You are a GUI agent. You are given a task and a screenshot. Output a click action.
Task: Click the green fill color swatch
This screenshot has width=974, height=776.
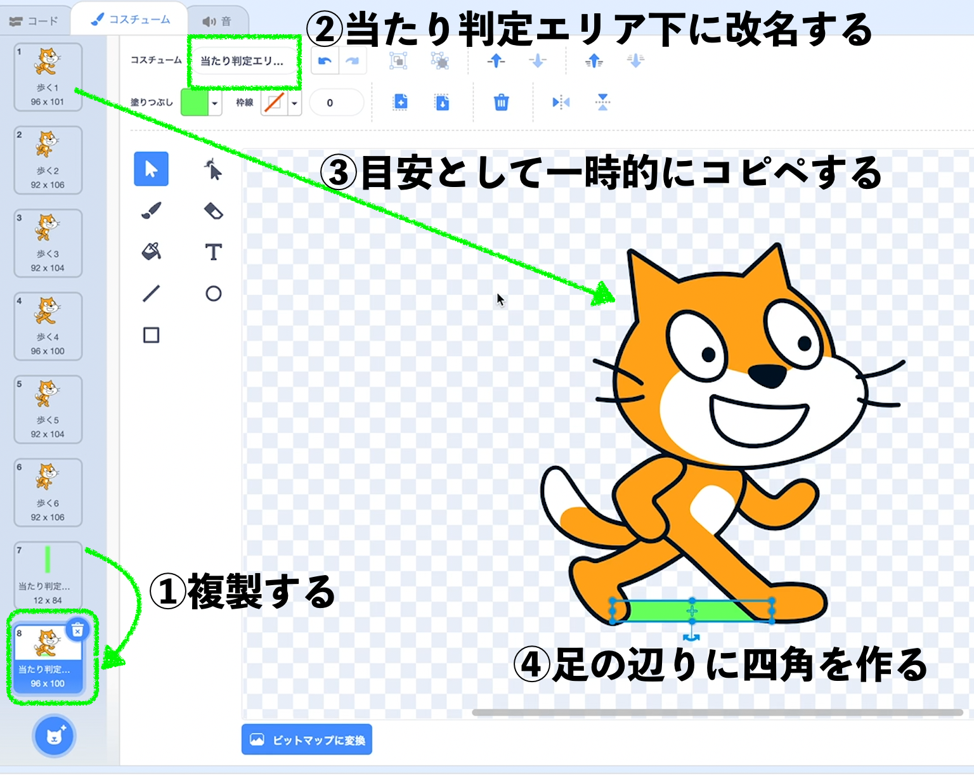point(195,103)
